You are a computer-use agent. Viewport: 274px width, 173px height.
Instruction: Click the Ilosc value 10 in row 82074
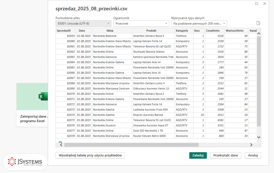pos(199,115)
